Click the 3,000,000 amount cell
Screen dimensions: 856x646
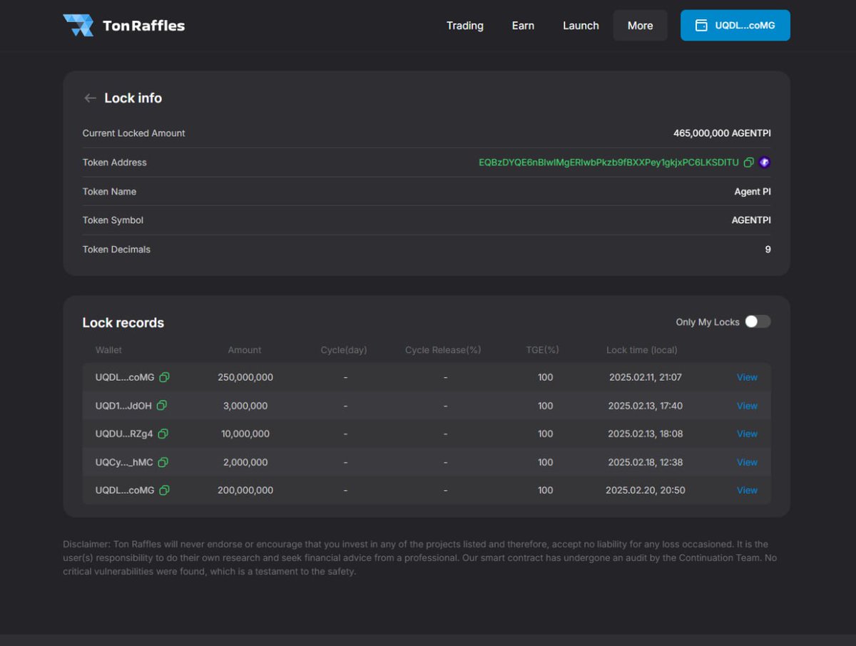(245, 406)
